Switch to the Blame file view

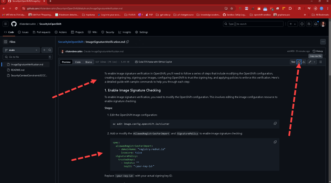tap(89, 62)
